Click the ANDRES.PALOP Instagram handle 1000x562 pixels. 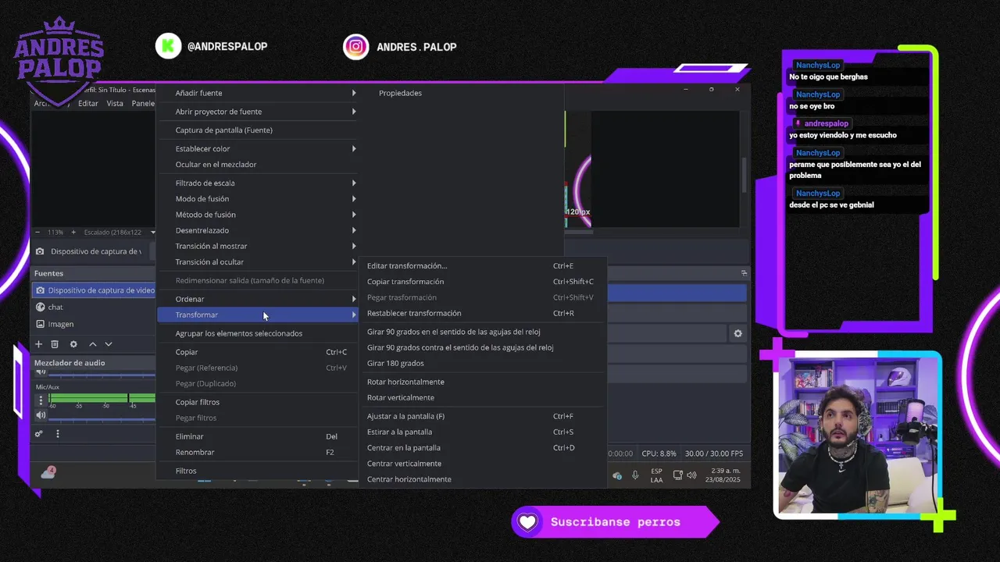416,47
